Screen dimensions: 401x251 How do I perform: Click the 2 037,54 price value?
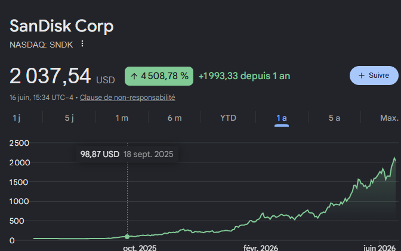[x=50, y=76]
